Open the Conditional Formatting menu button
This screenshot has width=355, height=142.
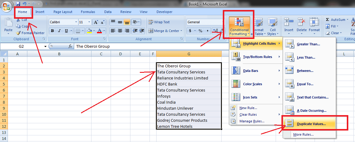coord(239,26)
